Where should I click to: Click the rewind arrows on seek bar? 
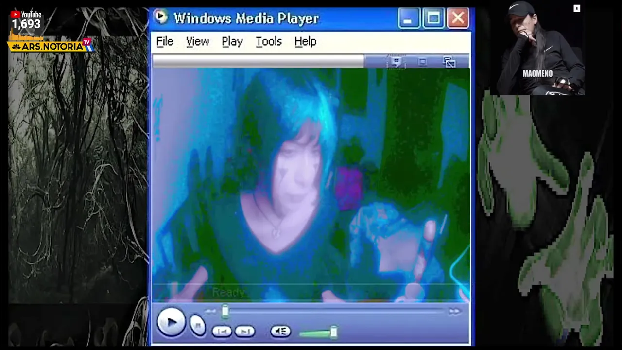[210, 312]
